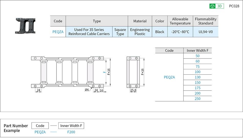Click the Code box in part number example
Image resolution: width=243 pixels, height=138 pixels.
coord(40,126)
